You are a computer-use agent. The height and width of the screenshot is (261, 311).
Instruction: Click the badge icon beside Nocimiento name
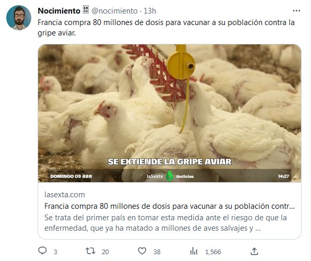tap(86, 10)
